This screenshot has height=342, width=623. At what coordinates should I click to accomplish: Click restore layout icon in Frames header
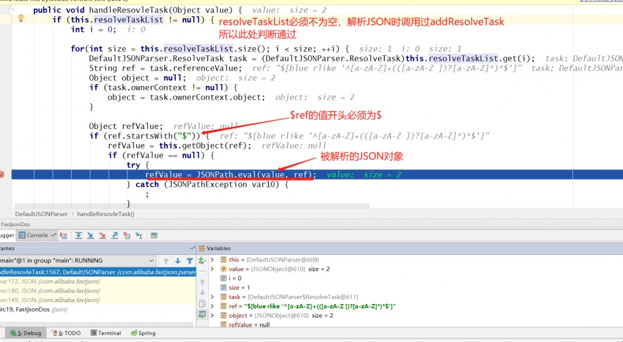(x=192, y=248)
